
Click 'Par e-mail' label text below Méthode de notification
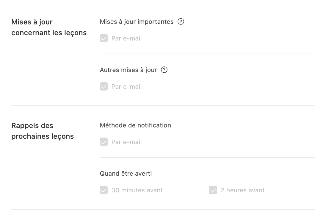click(126, 142)
